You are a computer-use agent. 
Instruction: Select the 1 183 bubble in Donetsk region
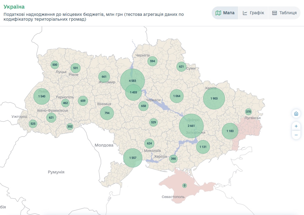click(230, 131)
